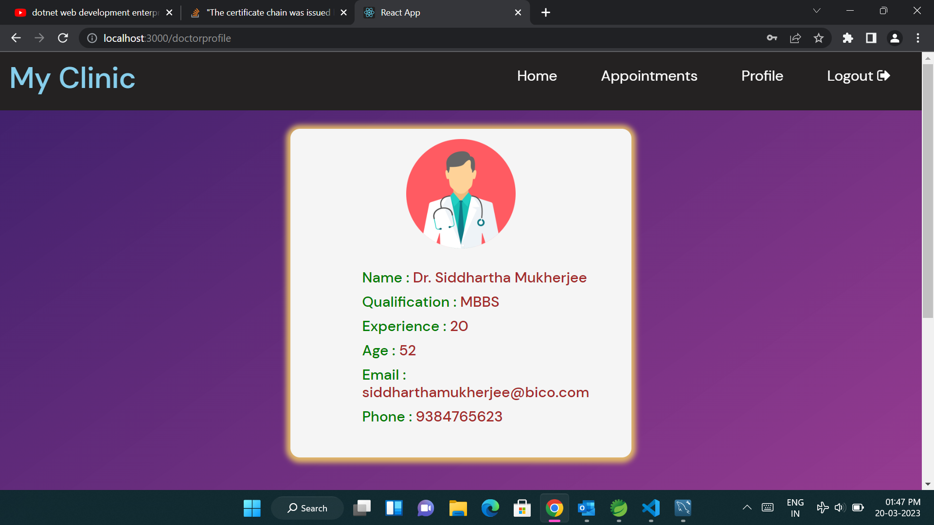The width and height of the screenshot is (934, 525).
Task: Close the certificate chain tab
Action: point(344,13)
